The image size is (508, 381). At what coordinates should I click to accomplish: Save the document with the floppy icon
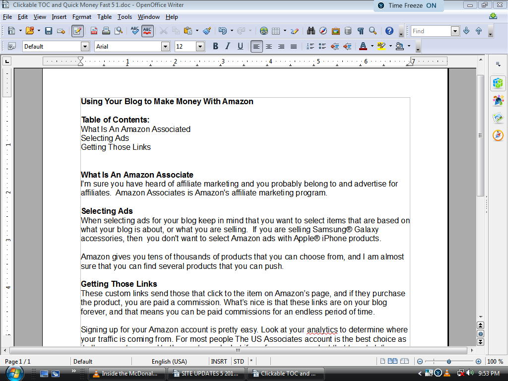[49, 31]
